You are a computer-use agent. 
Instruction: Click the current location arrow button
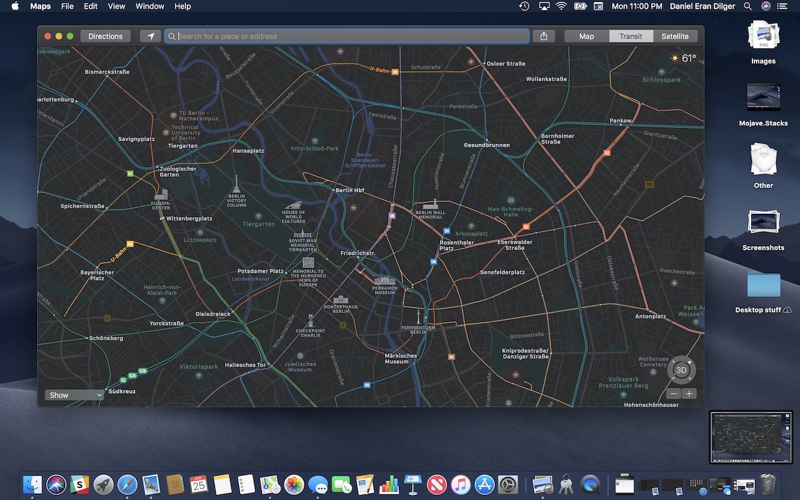pos(150,36)
